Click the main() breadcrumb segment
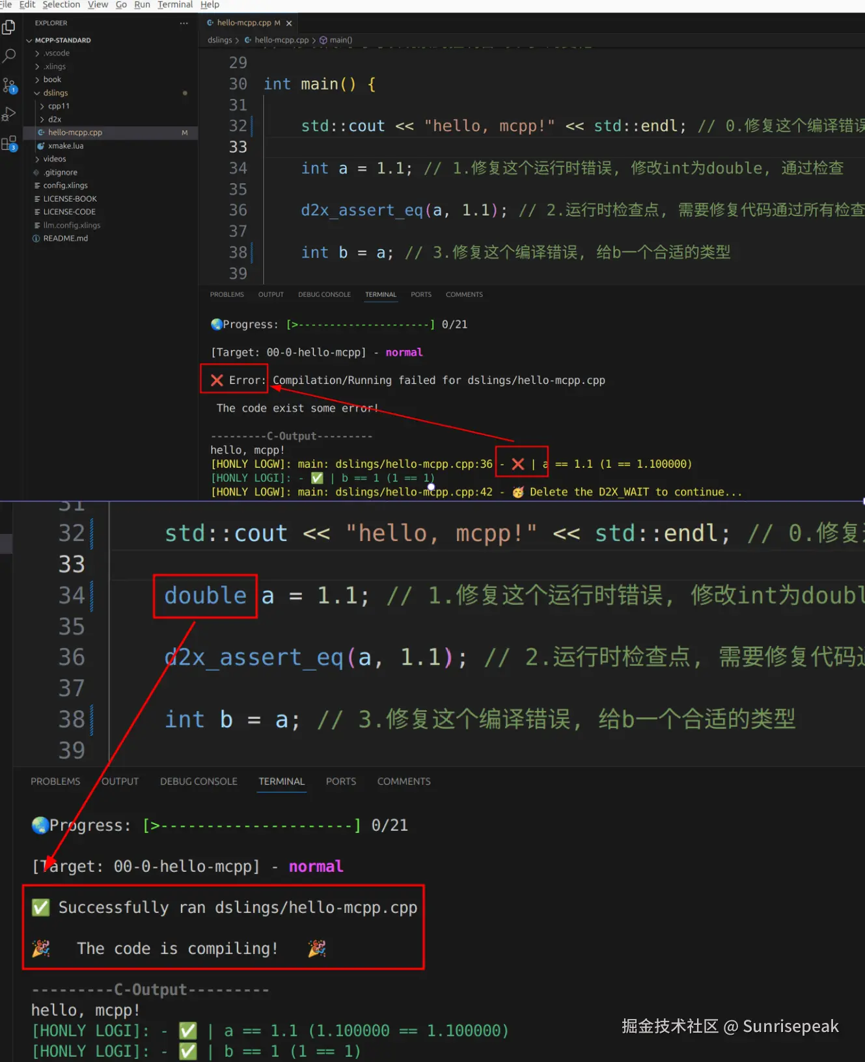This screenshot has height=1062, width=865. click(x=341, y=40)
